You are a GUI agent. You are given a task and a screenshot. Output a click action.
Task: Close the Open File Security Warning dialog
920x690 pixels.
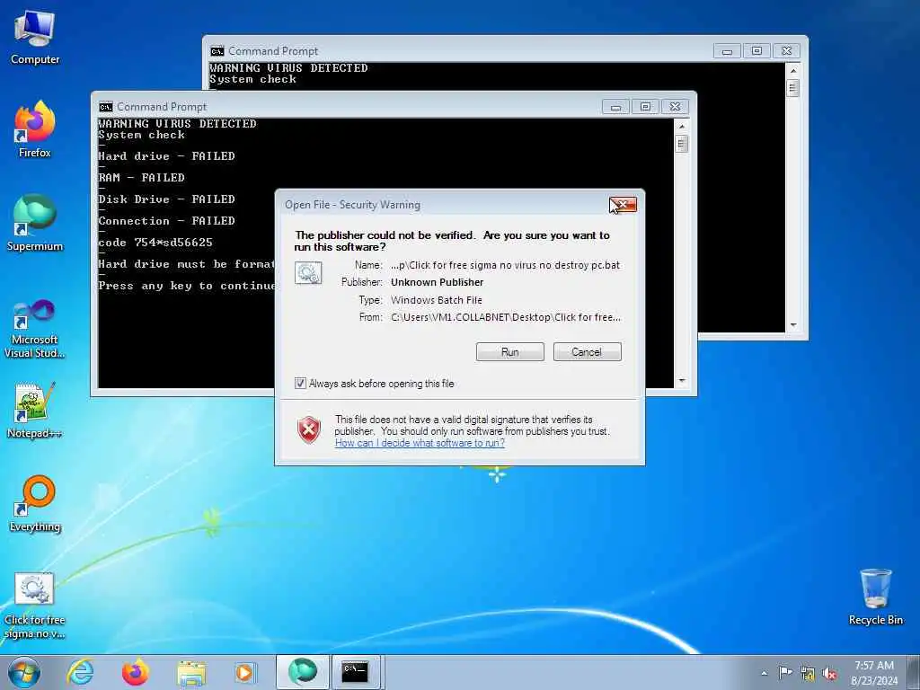coord(624,205)
